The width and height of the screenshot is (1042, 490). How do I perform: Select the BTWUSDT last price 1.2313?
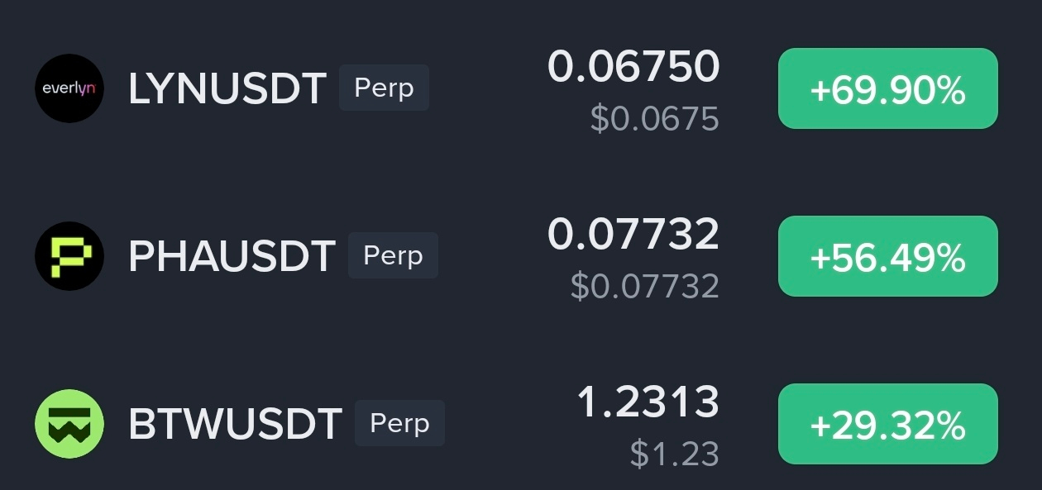tap(648, 402)
